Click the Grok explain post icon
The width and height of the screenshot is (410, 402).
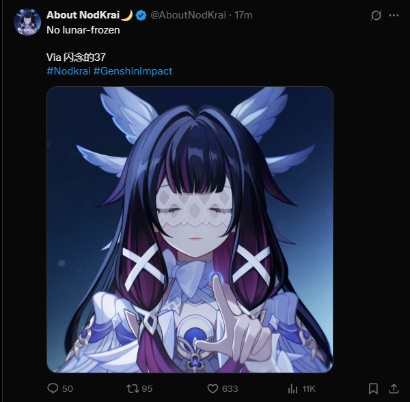point(376,15)
